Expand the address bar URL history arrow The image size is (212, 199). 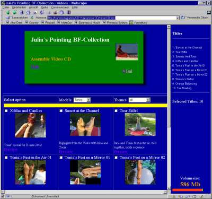coord(178,18)
